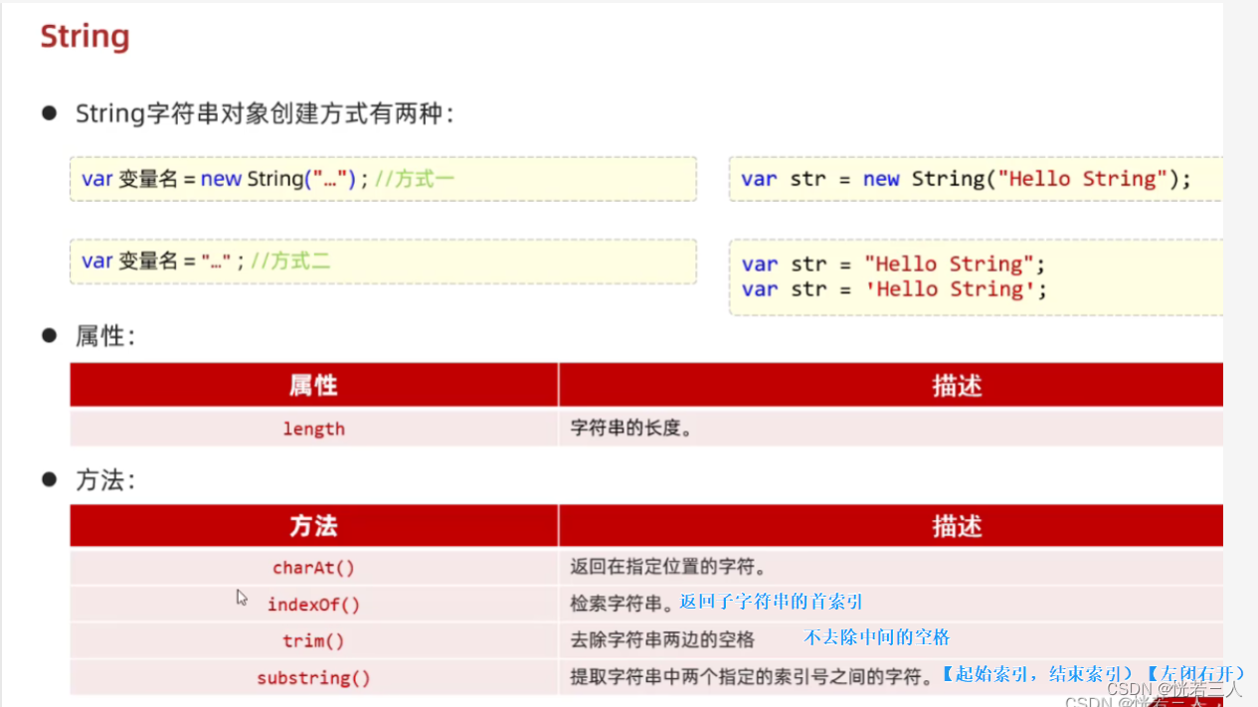Click the red "String" slide title
The width and height of the screenshot is (1258, 707).
tap(85, 37)
